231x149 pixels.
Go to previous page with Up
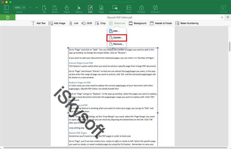[44, 9]
